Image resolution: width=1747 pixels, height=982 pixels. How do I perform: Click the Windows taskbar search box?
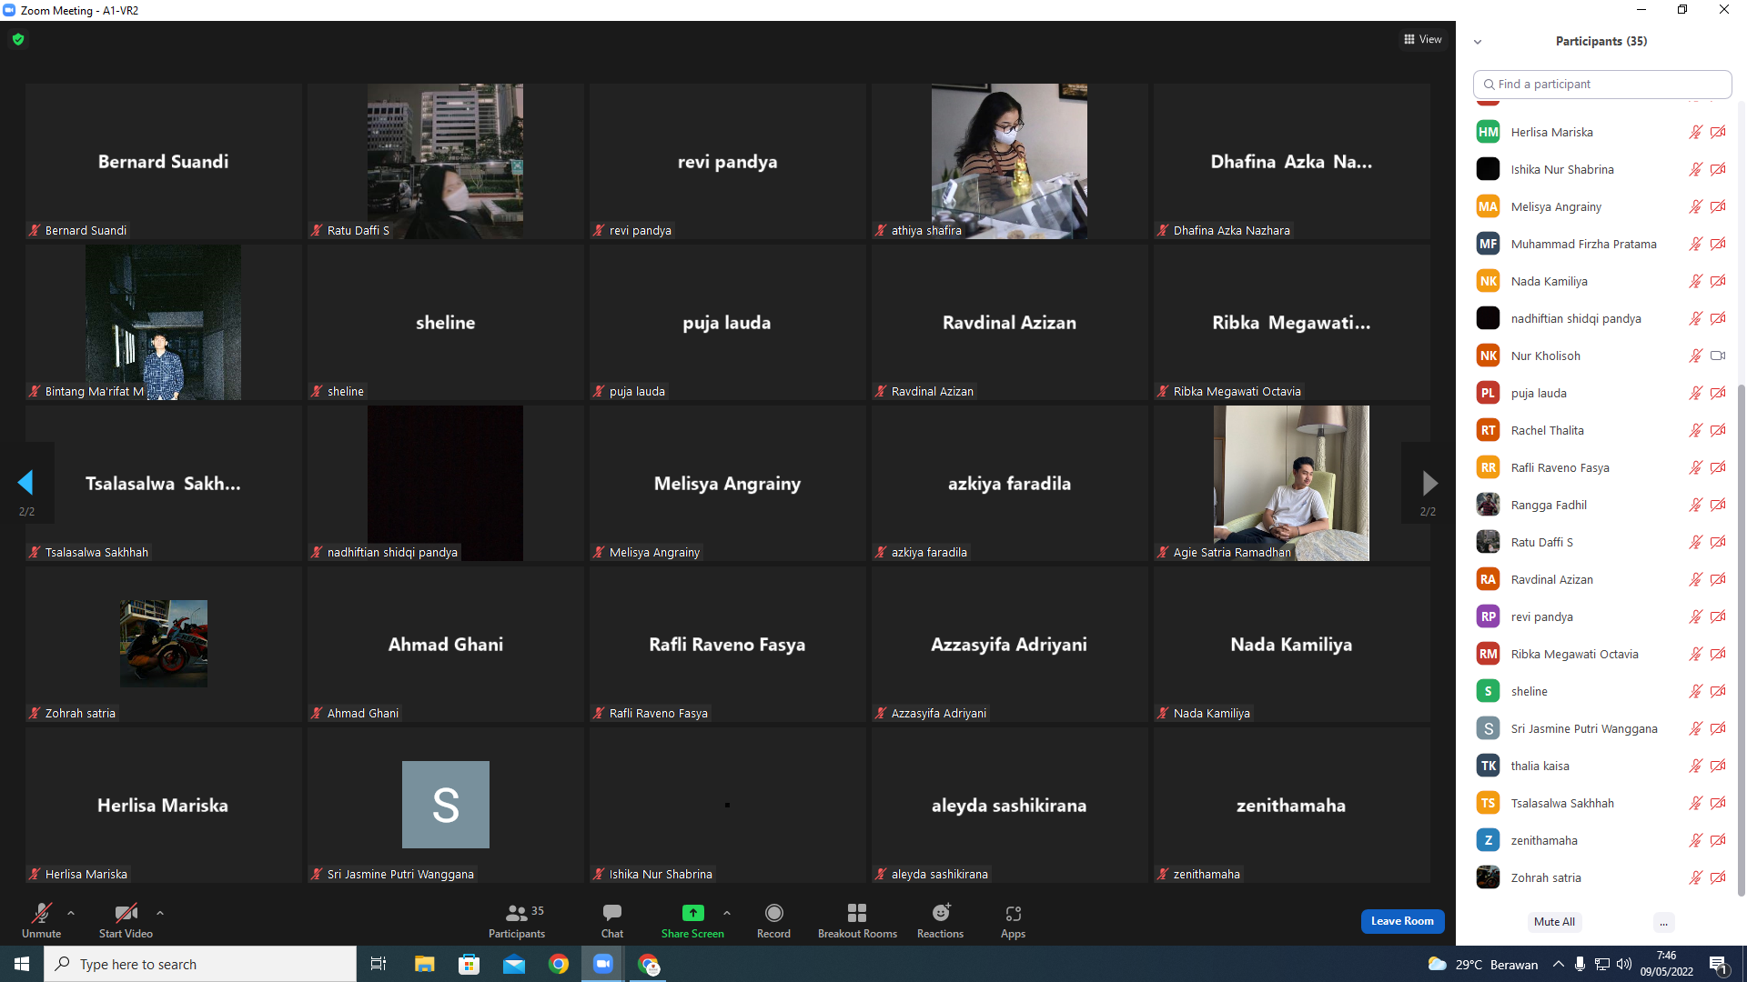coord(200,964)
